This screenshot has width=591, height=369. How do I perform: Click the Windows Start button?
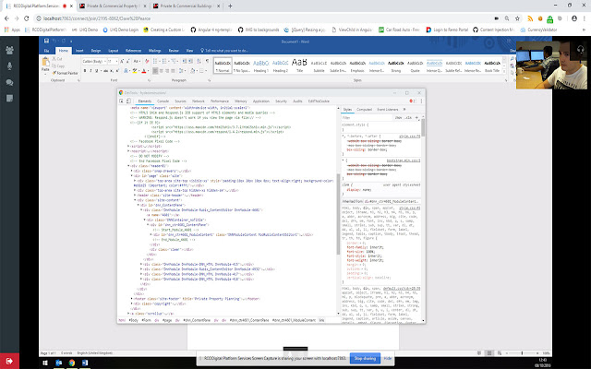45,363
